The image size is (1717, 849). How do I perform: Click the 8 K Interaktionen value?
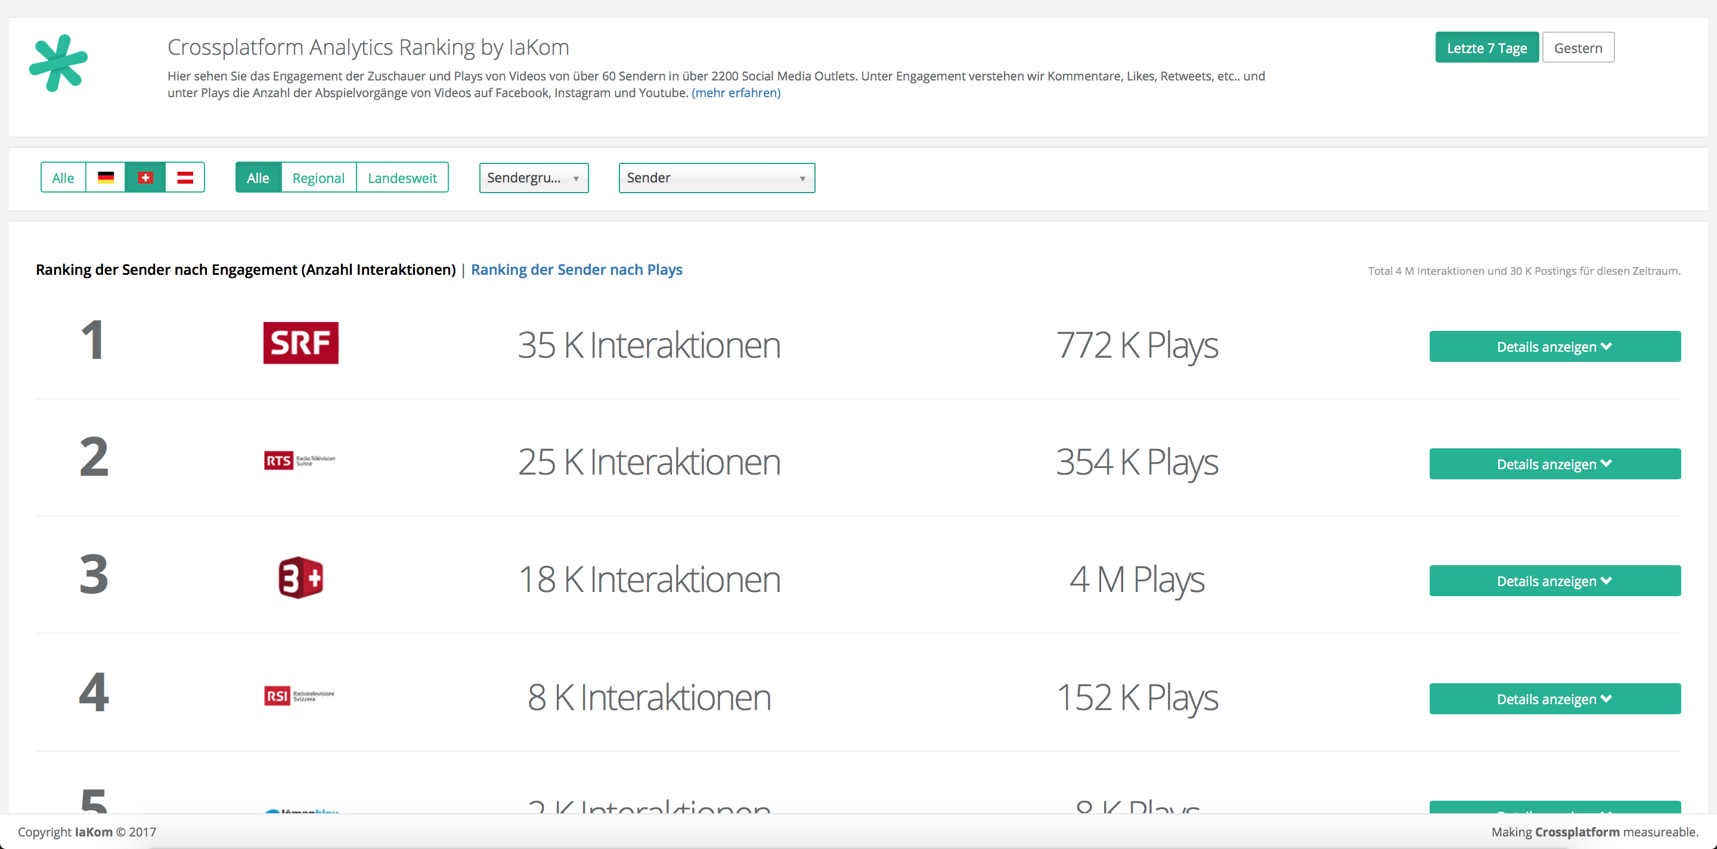click(649, 697)
